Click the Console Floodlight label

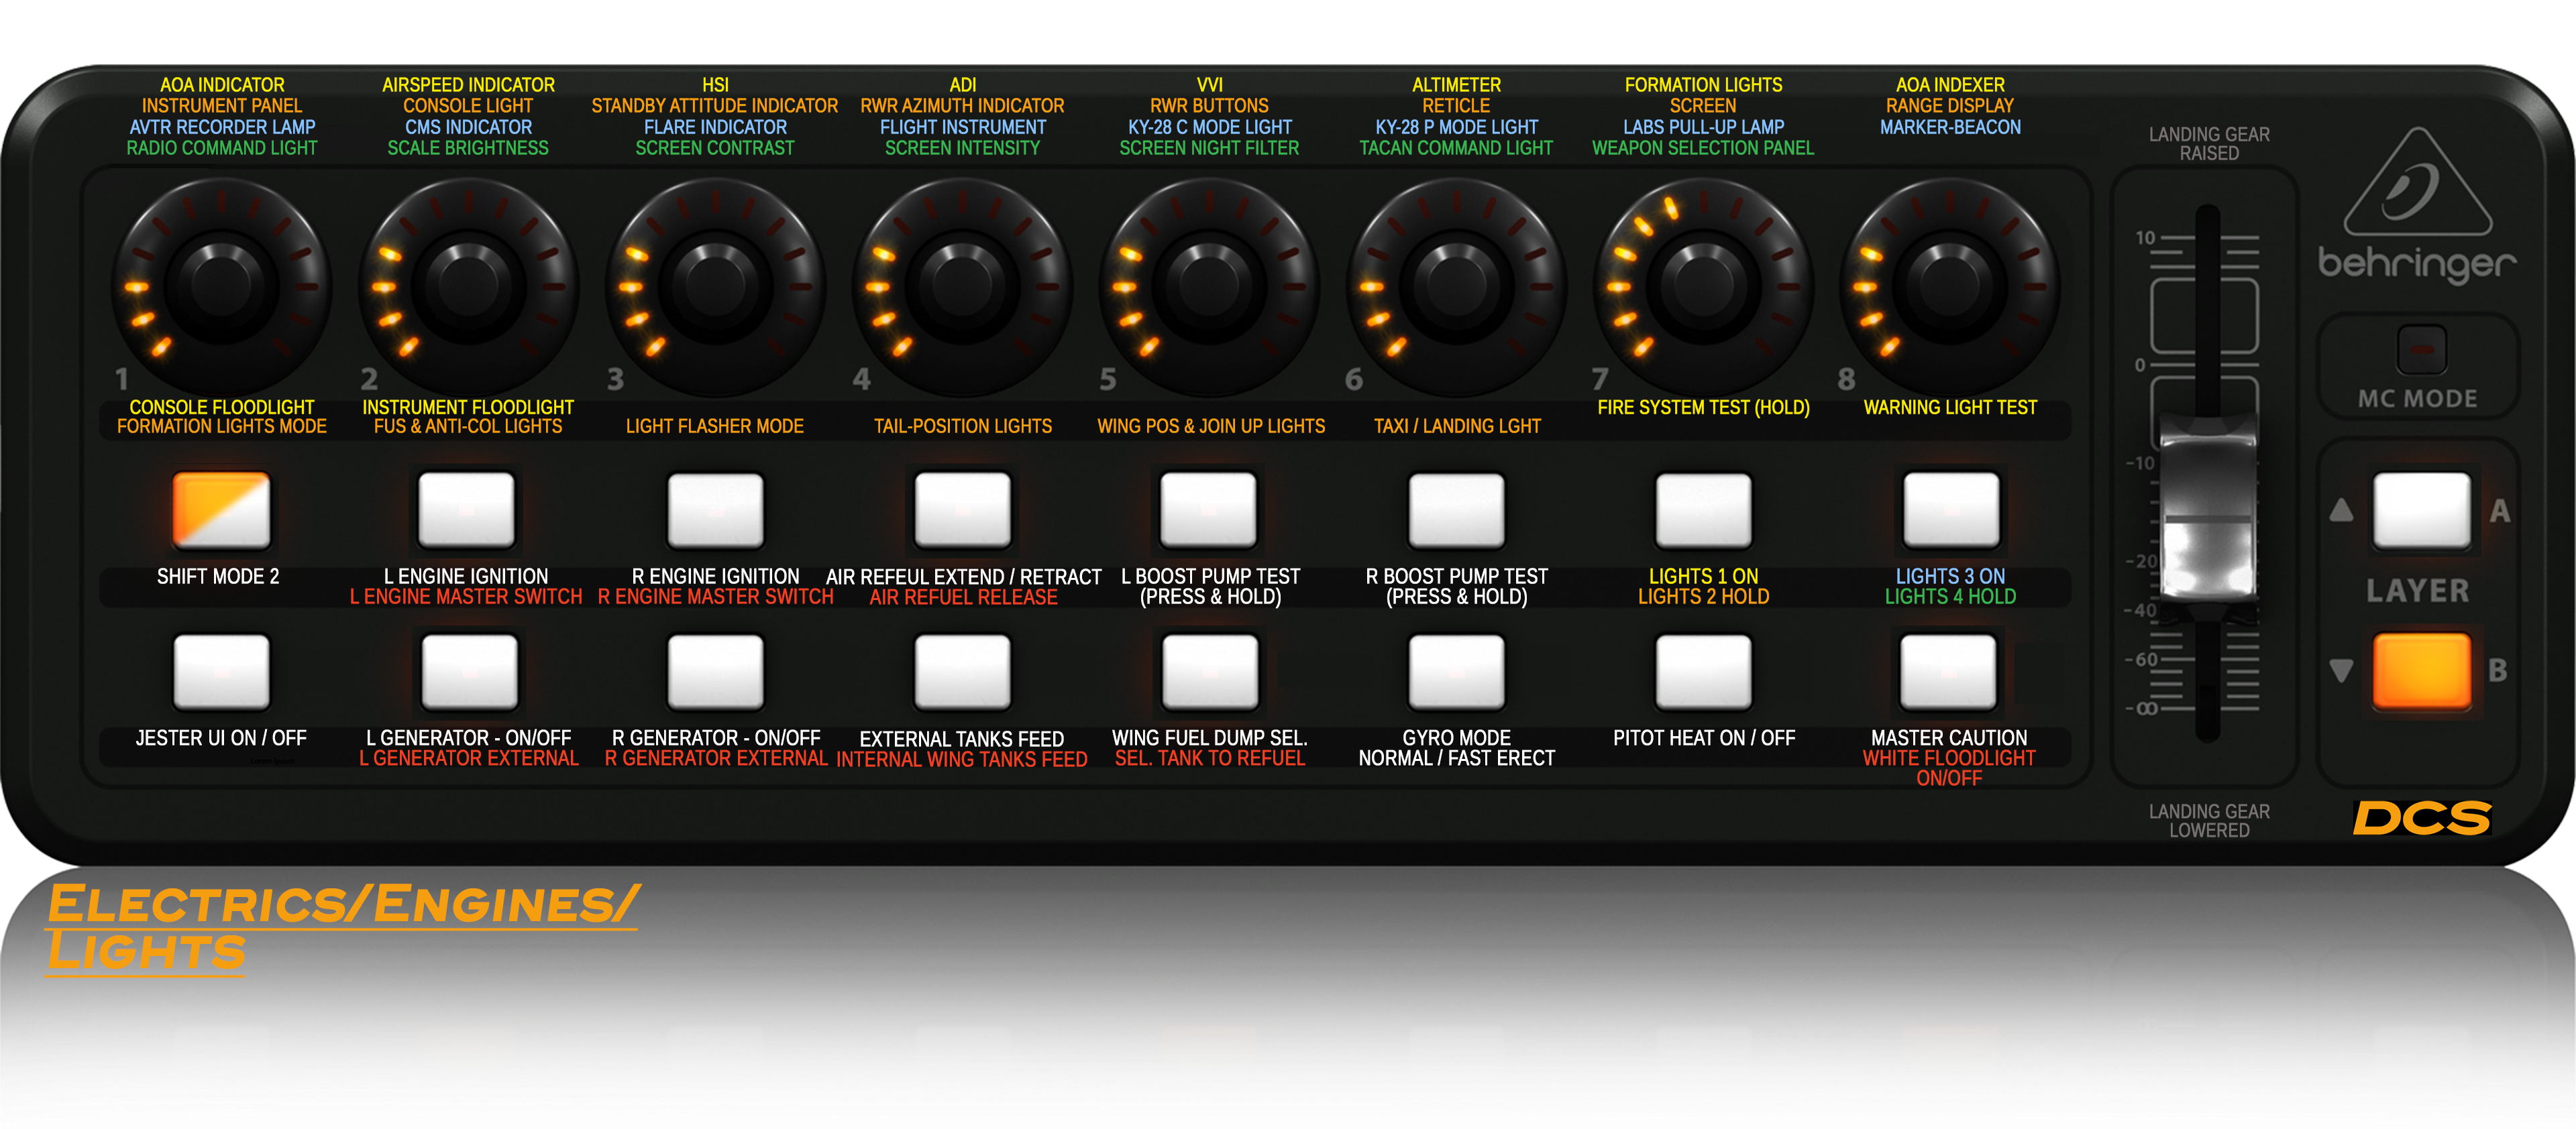[221, 407]
